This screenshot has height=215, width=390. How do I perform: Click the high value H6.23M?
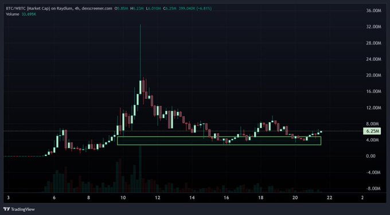[x=137, y=9]
